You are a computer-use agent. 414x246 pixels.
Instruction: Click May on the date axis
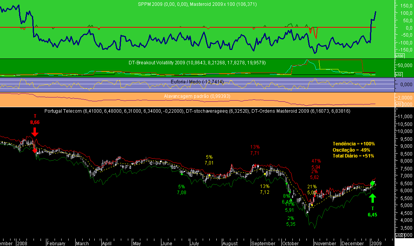point(137,243)
